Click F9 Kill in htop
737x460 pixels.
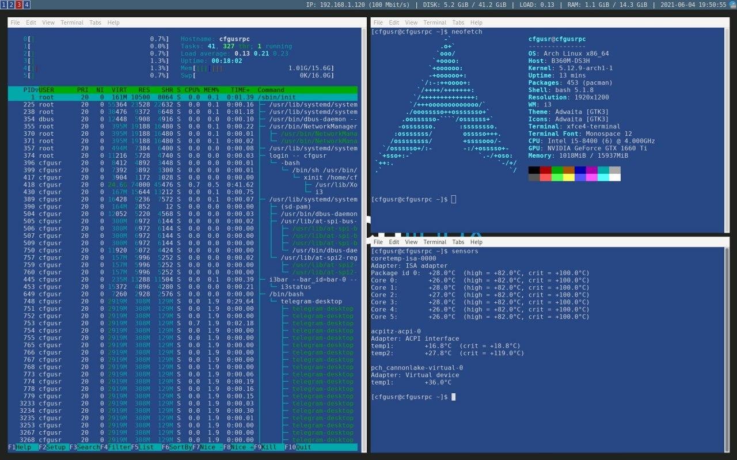point(269,447)
